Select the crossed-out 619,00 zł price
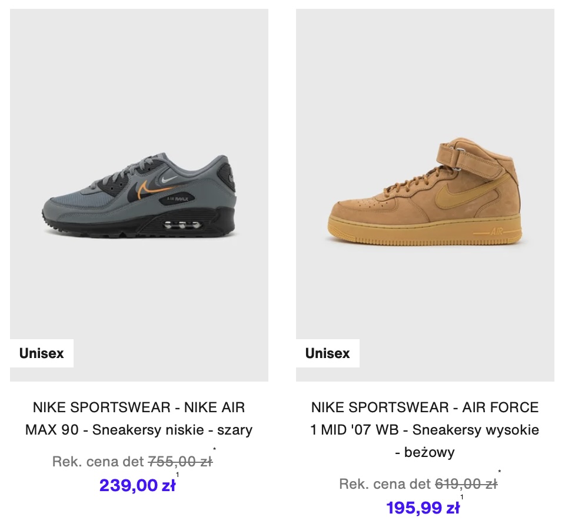 tap(466, 484)
